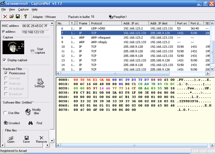215x154 pixels.
Task: Click Remove in the Filter files group
Action: pyautogui.click(x=41, y=139)
